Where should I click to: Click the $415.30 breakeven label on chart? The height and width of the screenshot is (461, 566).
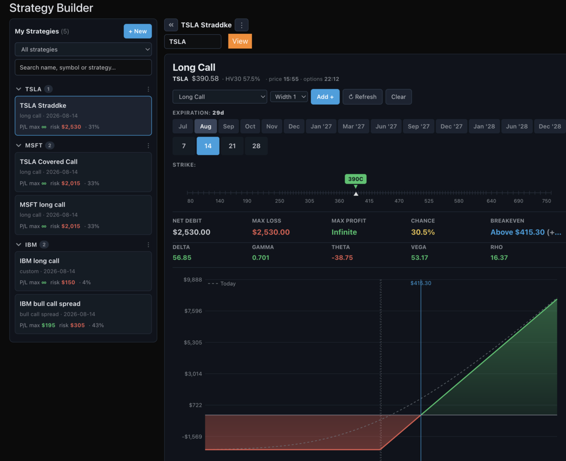(421, 283)
